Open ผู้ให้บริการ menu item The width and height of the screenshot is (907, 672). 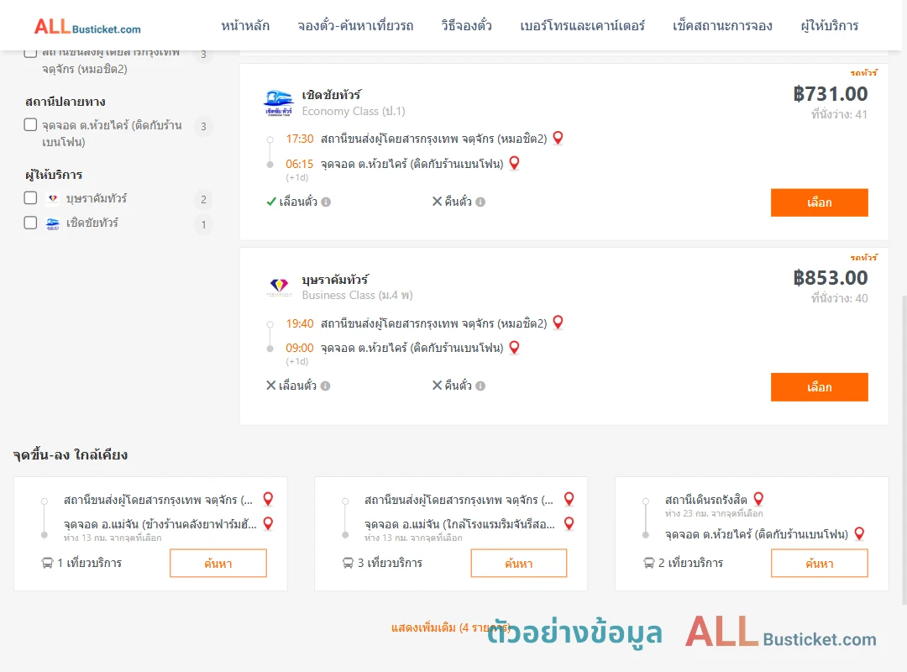[829, 26]
